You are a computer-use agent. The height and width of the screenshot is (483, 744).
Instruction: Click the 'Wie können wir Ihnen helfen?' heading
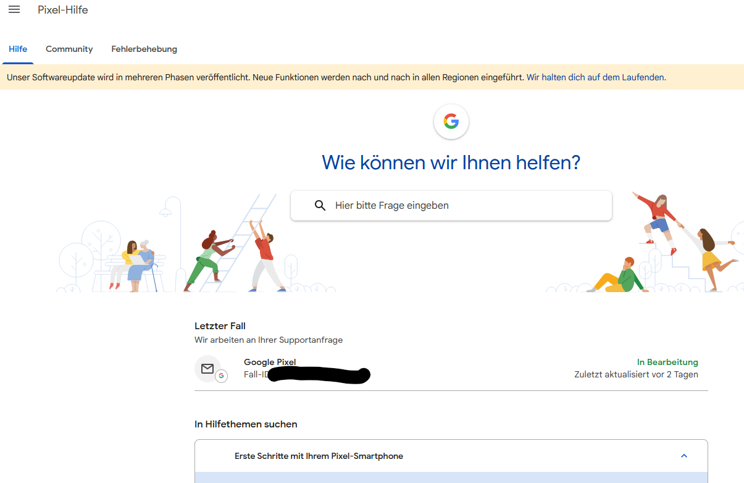point(451,162)
